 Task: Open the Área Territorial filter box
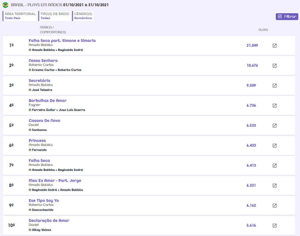(x=20, y=16)
